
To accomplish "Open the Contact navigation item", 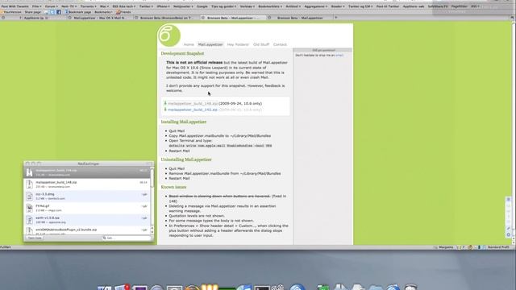I will coord(280,44).
